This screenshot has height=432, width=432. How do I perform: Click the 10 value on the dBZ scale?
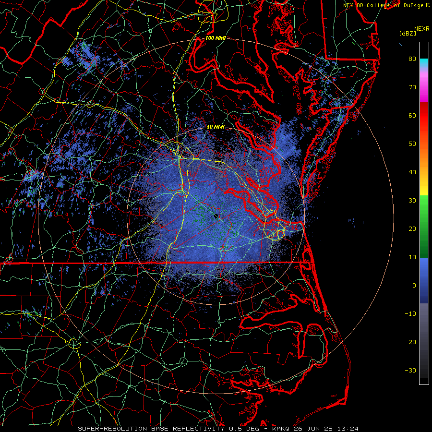coord(412,257)
